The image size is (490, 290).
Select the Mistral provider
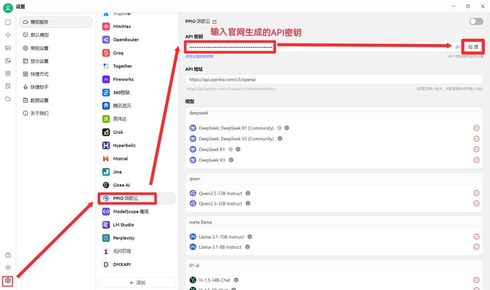[137, 159]
